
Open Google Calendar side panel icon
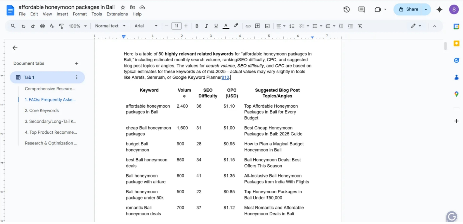[x=456, y=27]
